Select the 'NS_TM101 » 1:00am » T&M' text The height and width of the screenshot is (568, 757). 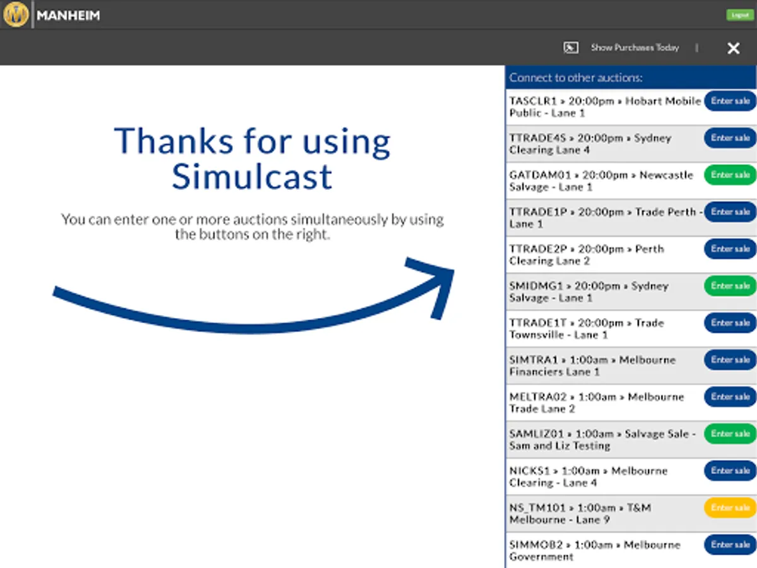click(x=580, y=507)
